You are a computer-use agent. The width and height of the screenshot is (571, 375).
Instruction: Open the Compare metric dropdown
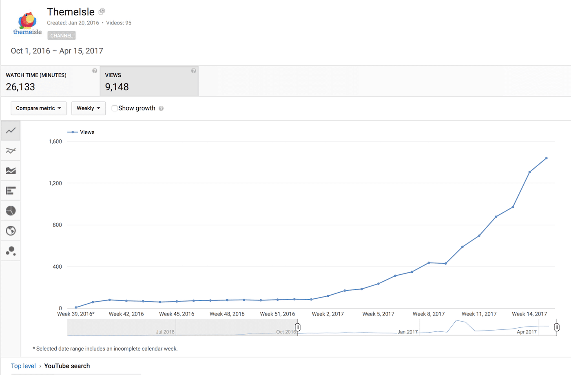tap(38, 108)
